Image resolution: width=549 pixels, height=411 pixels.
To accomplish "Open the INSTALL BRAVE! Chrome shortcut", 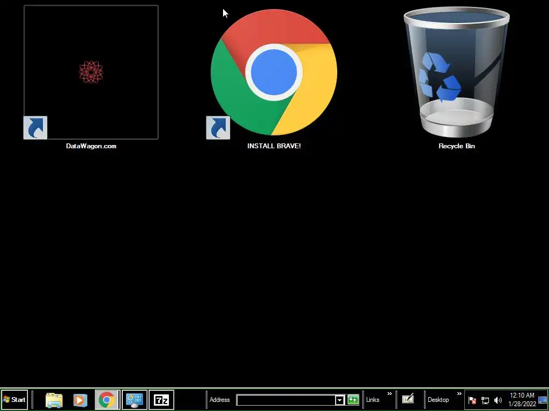I will 274,72.
